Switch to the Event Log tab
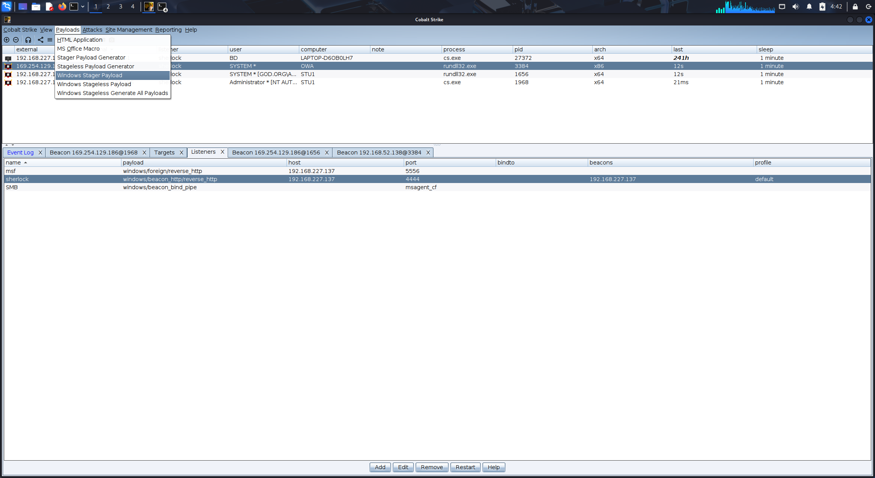The image size is (875, 478). (20, 153)
